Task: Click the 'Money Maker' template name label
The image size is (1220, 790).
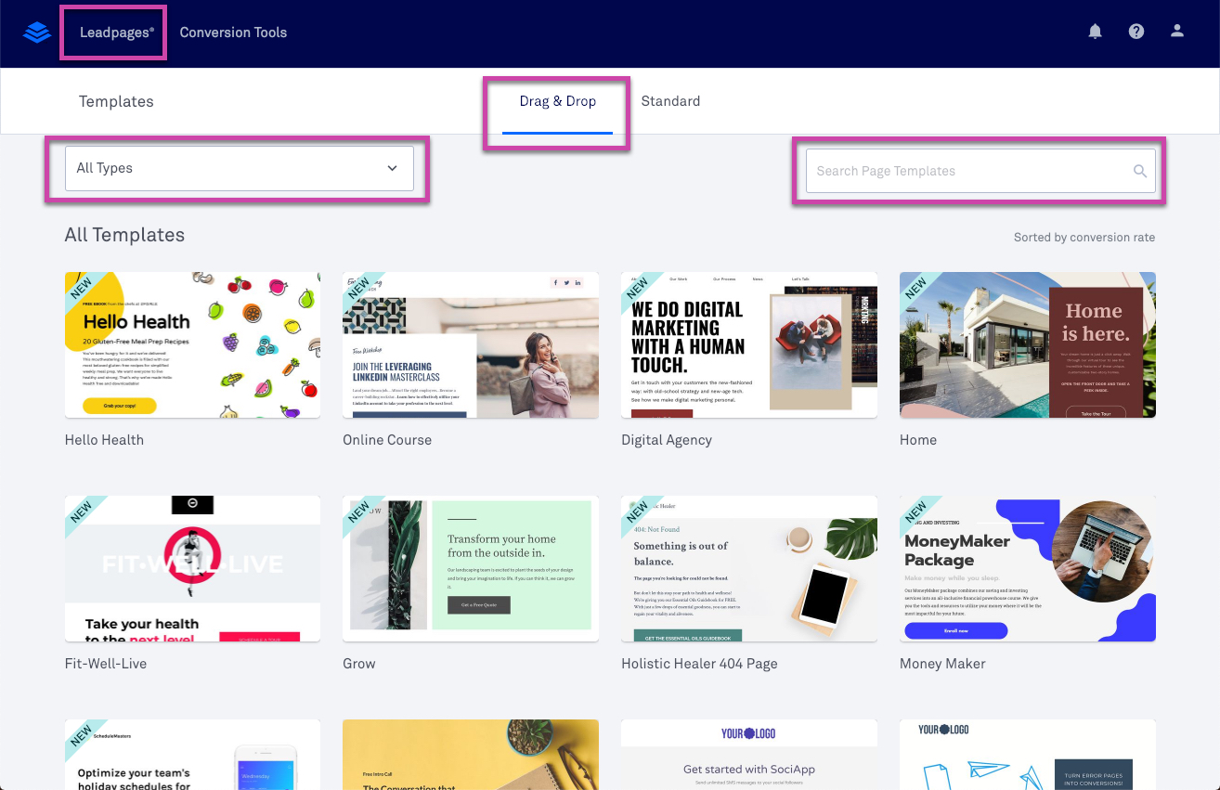Action: tap(942, 664)
